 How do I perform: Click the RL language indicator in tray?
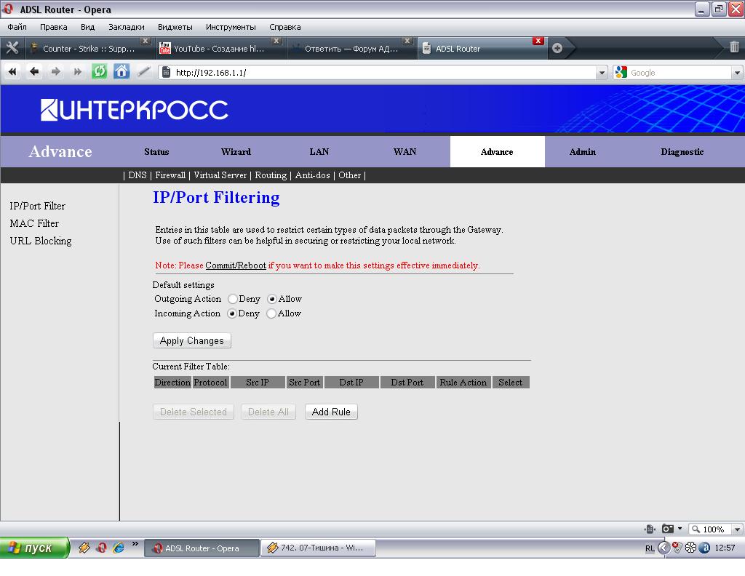650,548
